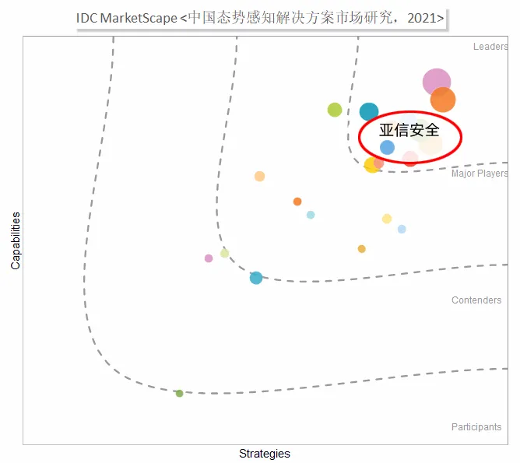Click the magenta bubble on left side
Viewport: 520px width, 463px height.
click(209, 258)
